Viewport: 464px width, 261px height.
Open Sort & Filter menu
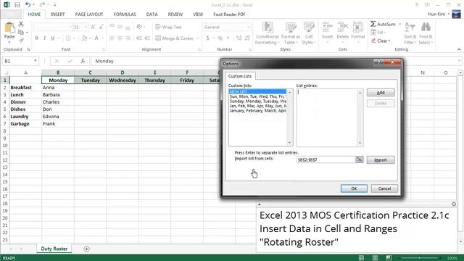pyautogui.click(x=410, y=33)
